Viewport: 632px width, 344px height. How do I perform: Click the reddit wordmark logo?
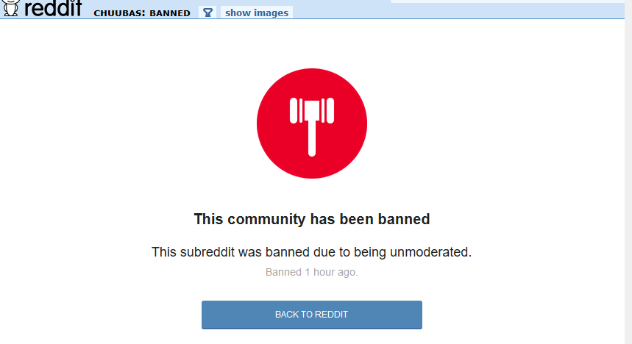coord(53,8)
